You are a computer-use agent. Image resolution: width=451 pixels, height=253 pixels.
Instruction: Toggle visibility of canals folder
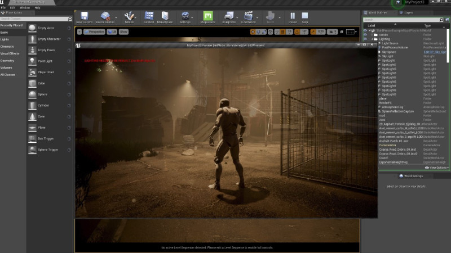365,35
